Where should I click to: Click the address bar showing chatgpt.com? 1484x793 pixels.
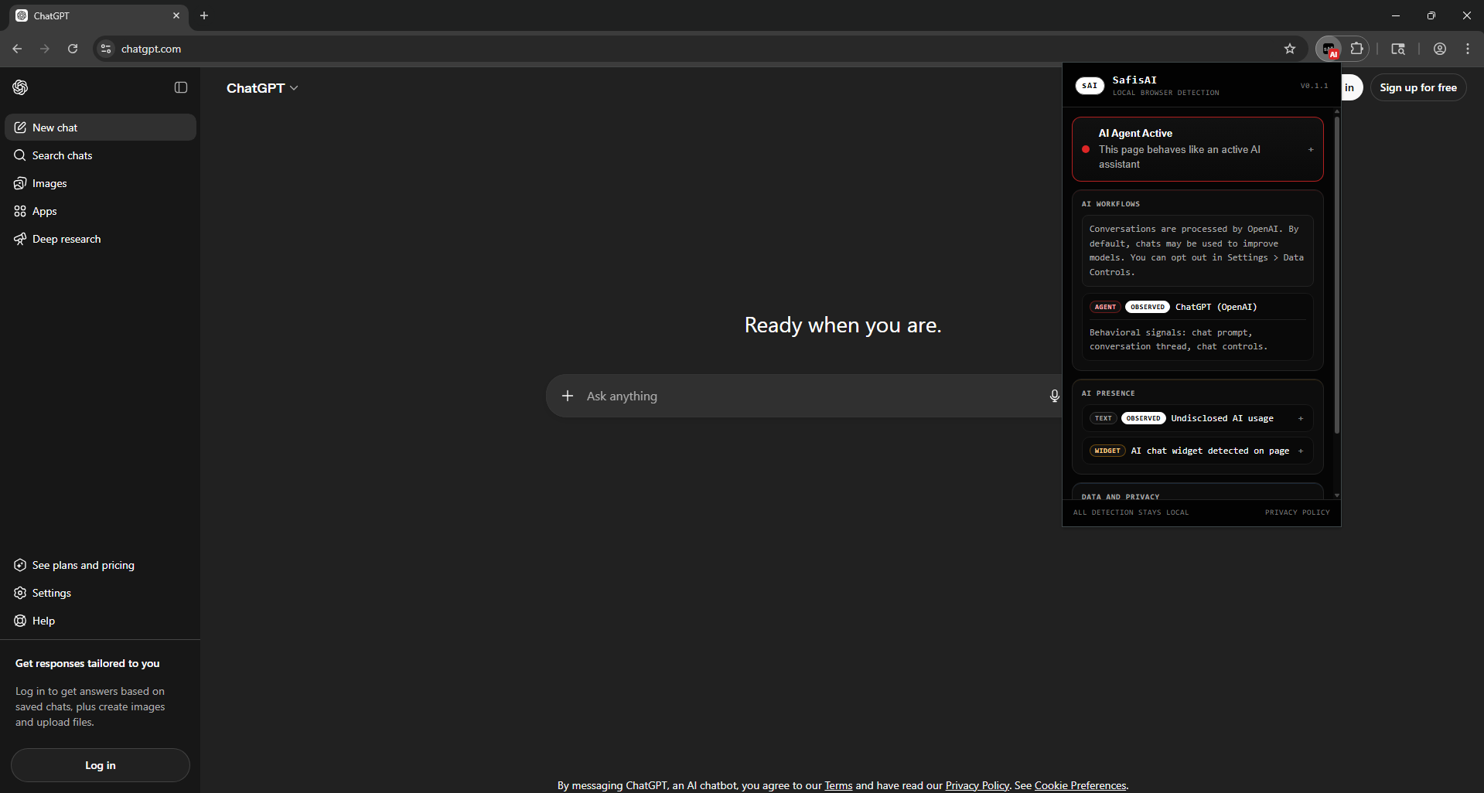click(696, 49)
